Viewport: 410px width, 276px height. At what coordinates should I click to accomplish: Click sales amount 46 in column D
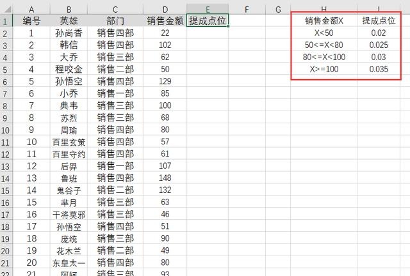pos(165,215)
